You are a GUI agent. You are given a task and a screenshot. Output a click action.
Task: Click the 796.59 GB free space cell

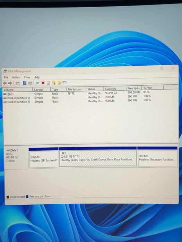pos(134,92)
